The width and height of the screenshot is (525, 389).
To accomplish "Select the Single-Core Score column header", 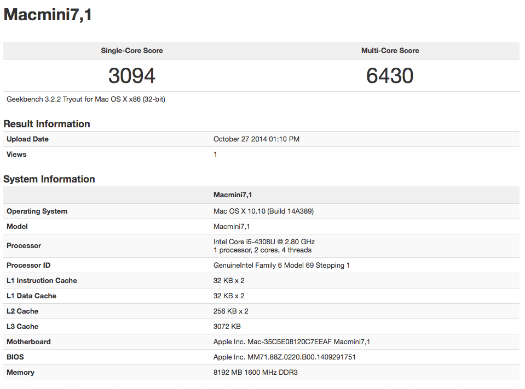I will tap(132, 50).
